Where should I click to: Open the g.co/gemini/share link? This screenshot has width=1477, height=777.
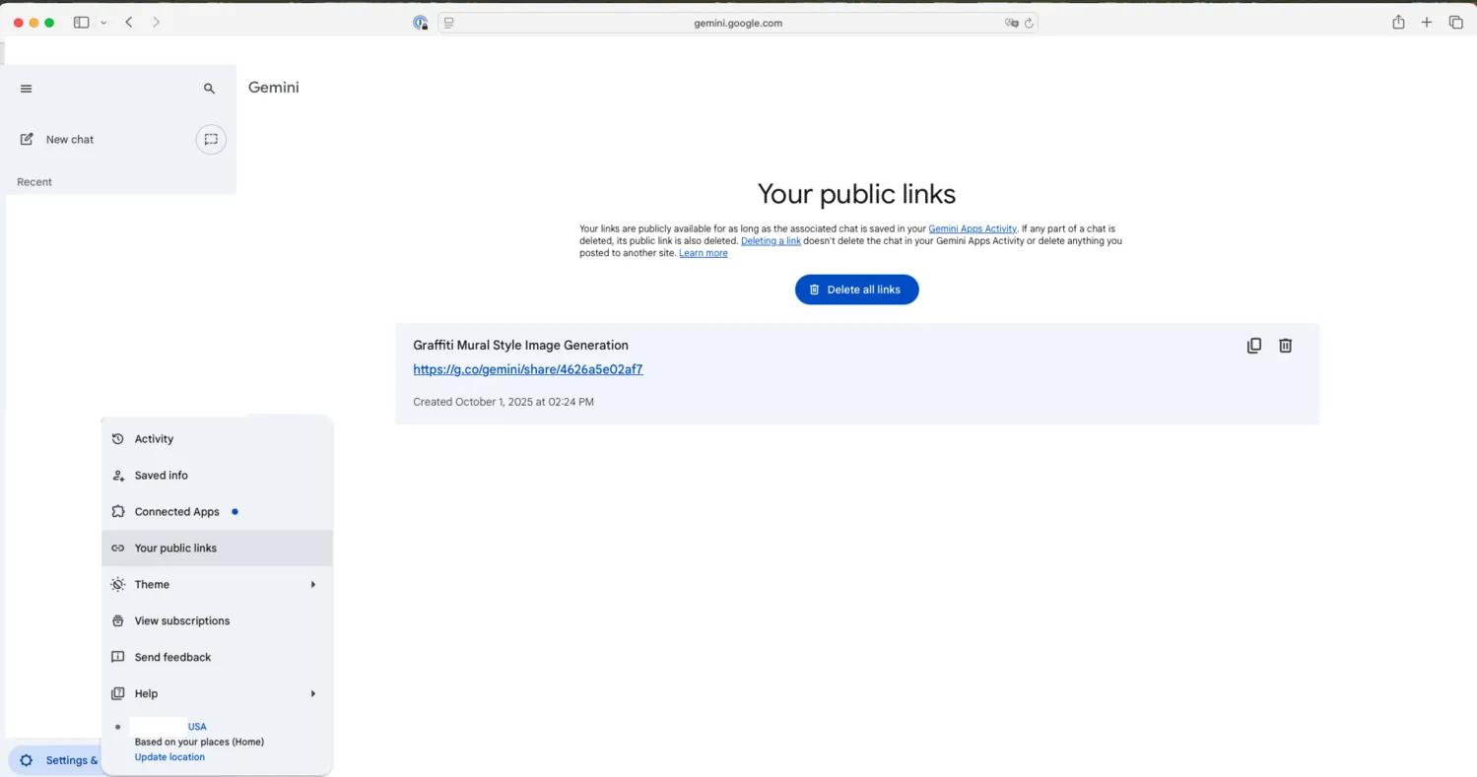tap(527, 370)
